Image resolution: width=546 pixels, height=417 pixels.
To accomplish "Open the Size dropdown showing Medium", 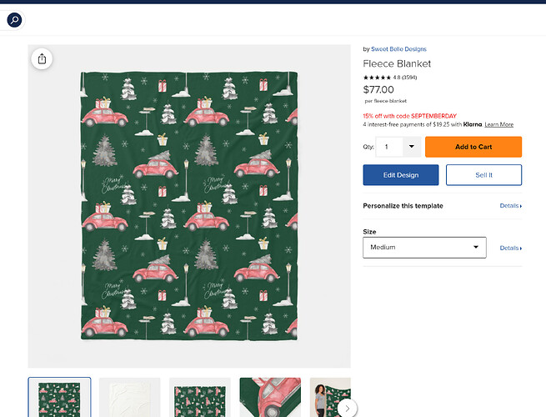I will 424,248.
